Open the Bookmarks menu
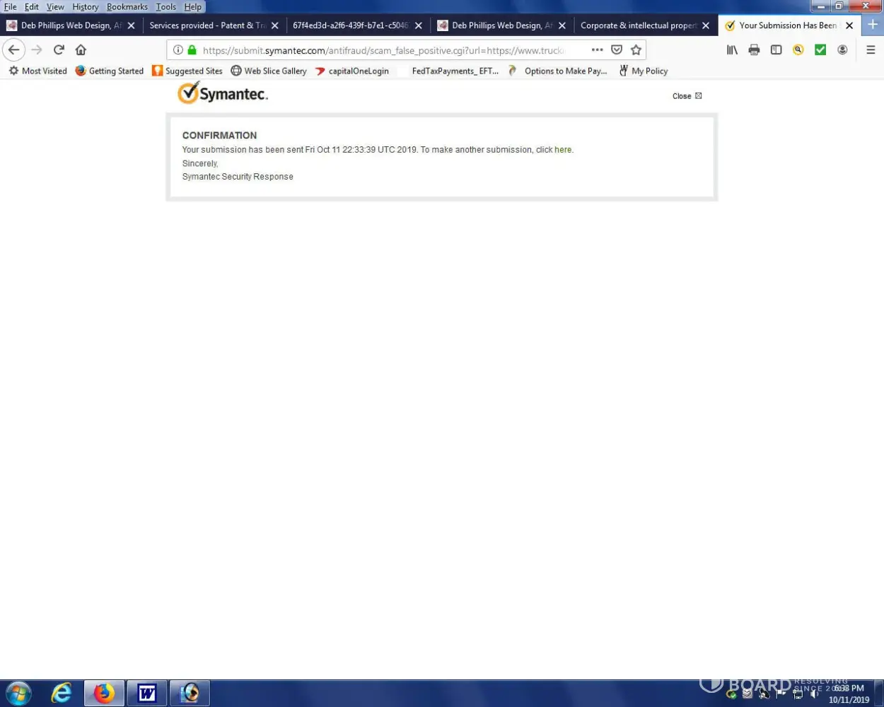Image resolution: width=884 pixels, height=707 pixels. [x=127, y=6]
